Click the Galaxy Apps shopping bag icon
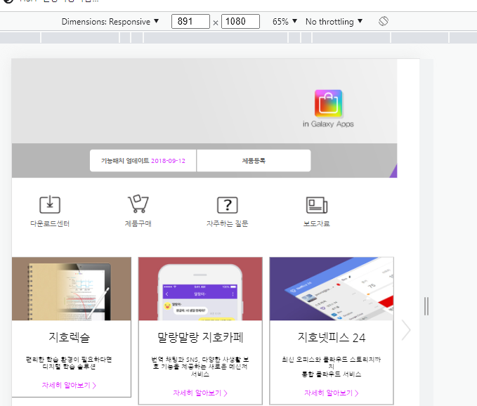477x406 pixels. coord(329,103)
